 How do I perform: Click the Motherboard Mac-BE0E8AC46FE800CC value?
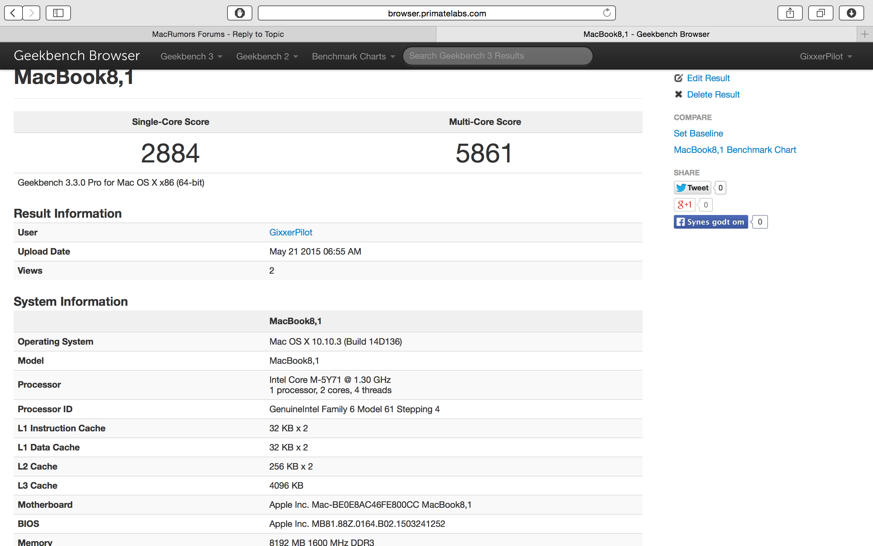click(x=370, y=504)
